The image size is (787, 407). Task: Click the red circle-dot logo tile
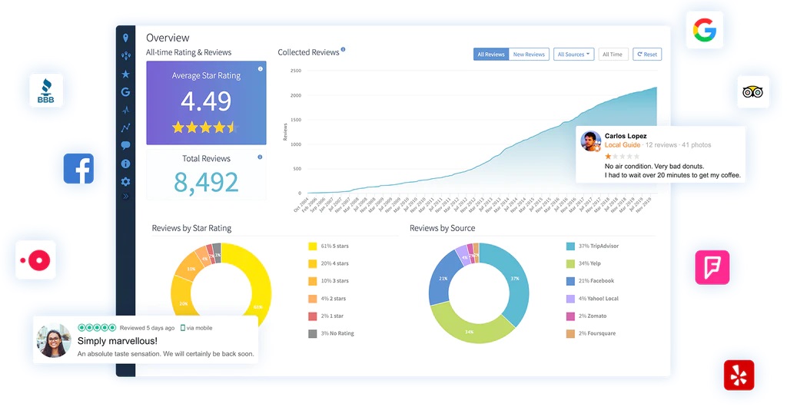tap(35, 260)
